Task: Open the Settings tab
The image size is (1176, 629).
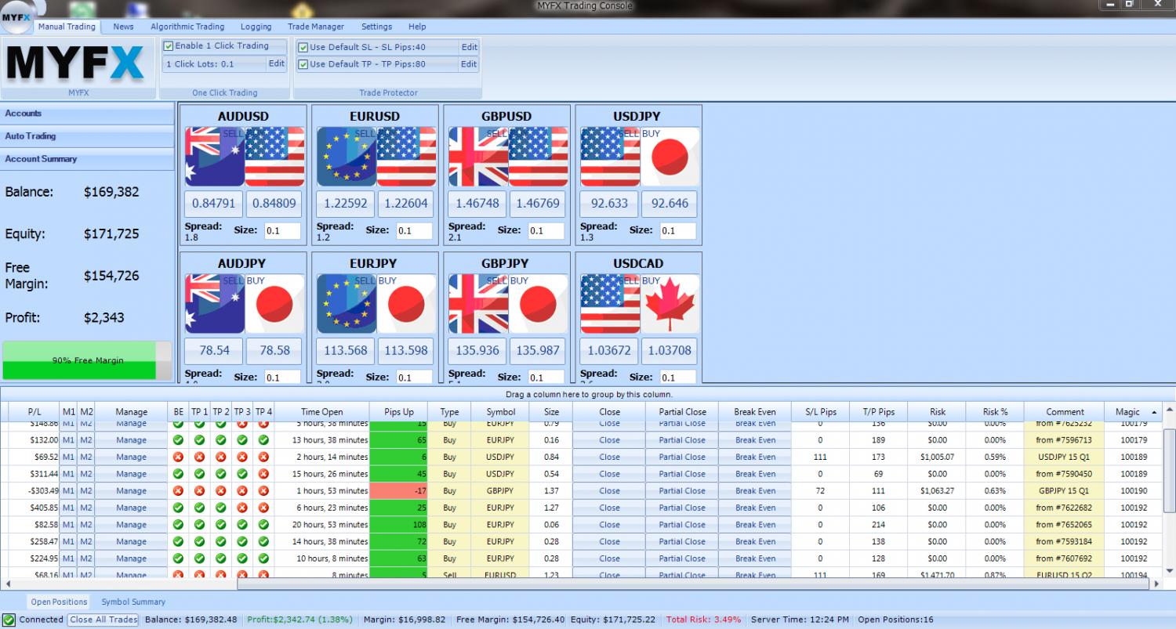Action: coord(376,27)
